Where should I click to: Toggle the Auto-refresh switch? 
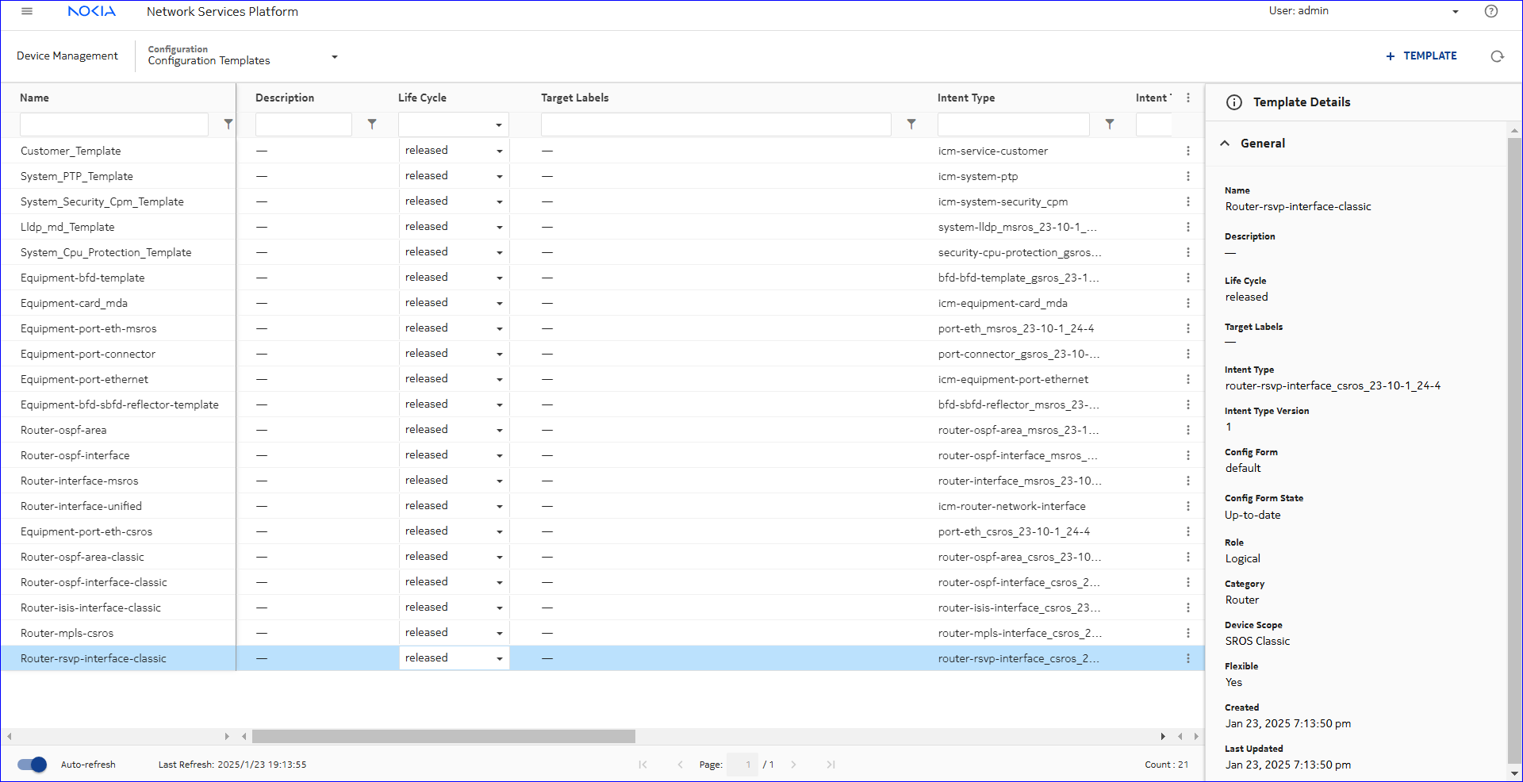tap(33, 765)
